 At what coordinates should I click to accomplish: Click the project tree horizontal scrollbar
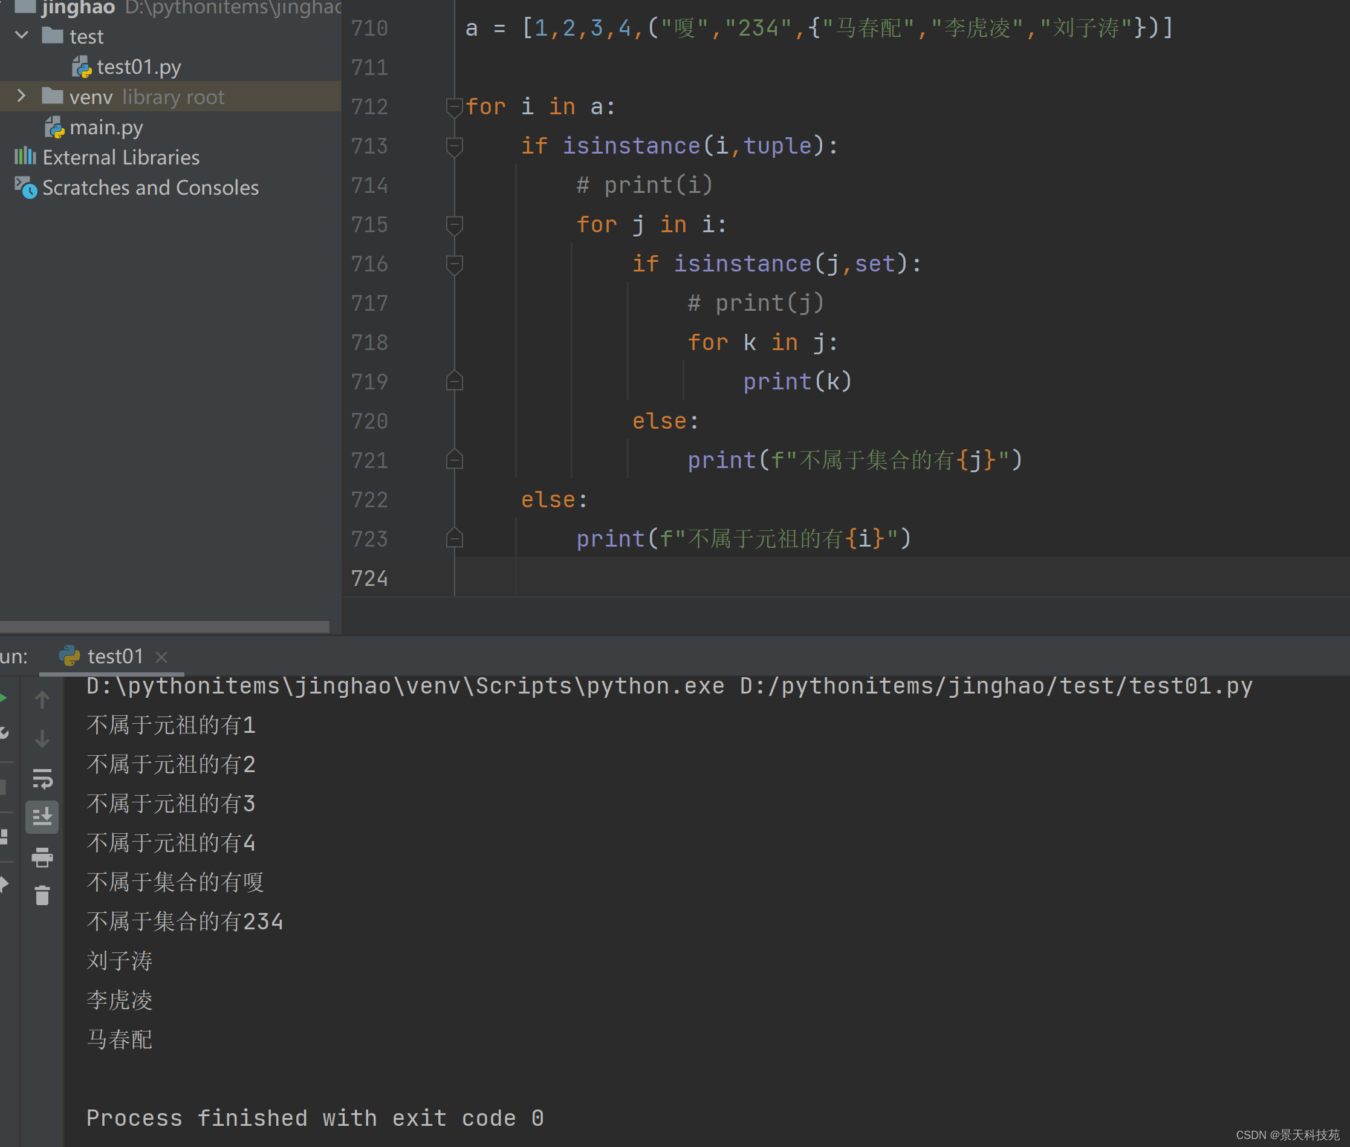(164, 626)
